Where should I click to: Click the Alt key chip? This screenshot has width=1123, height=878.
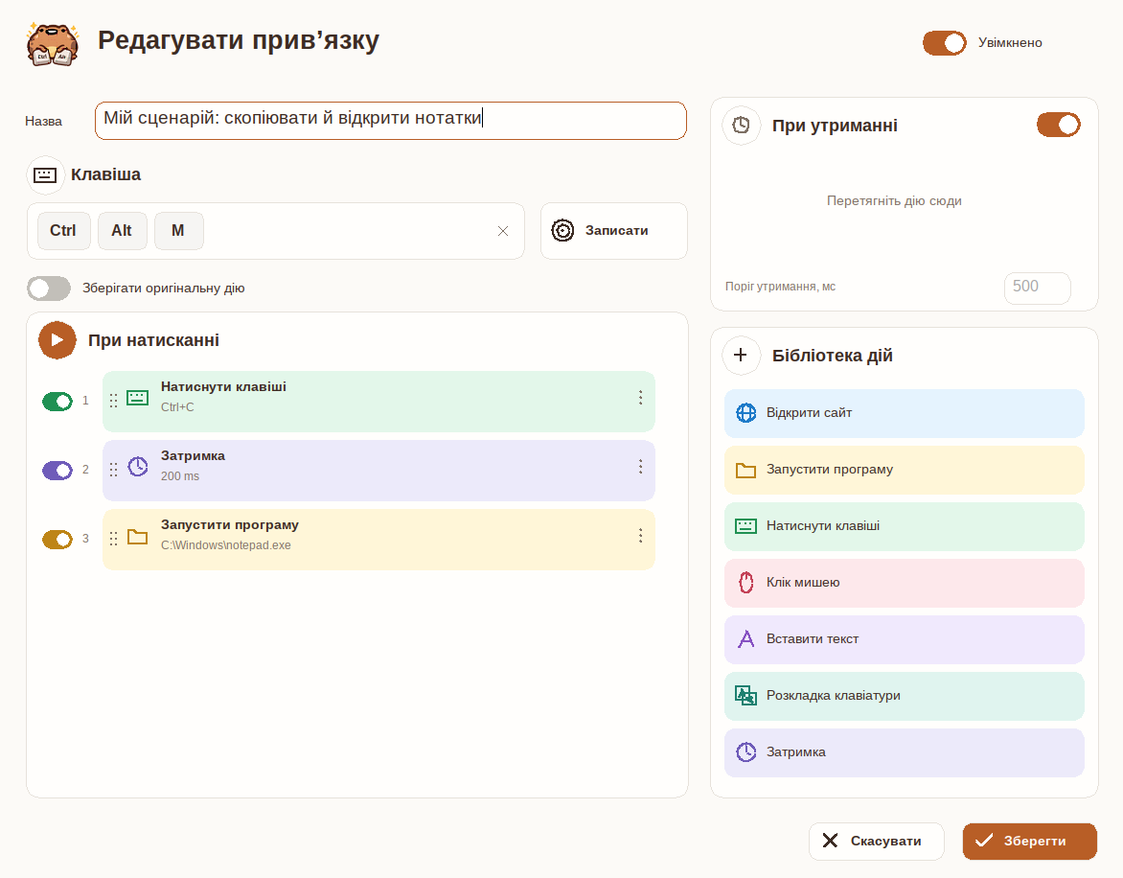(122, 231)
